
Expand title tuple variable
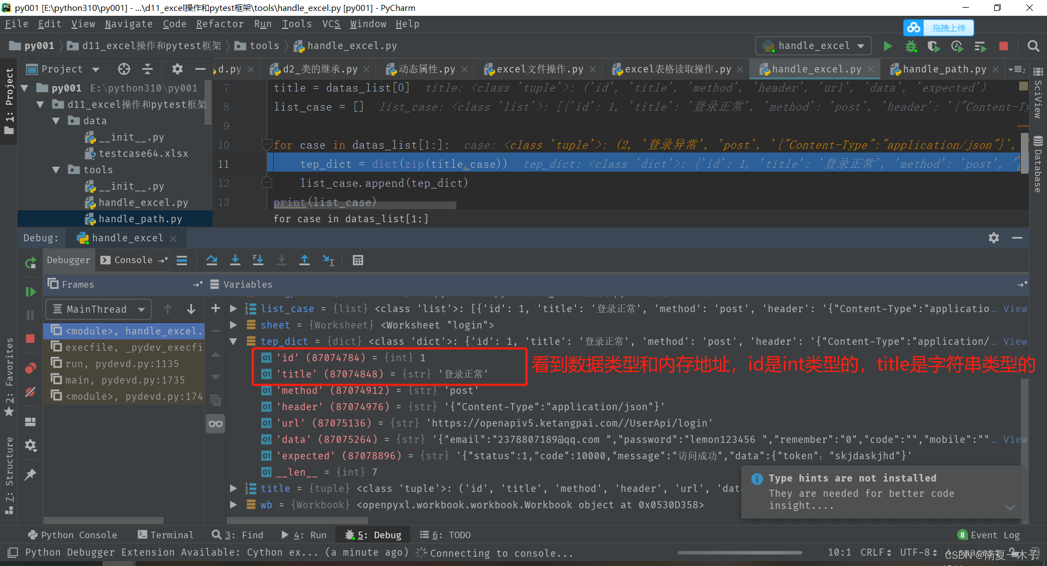pos(233,489)
